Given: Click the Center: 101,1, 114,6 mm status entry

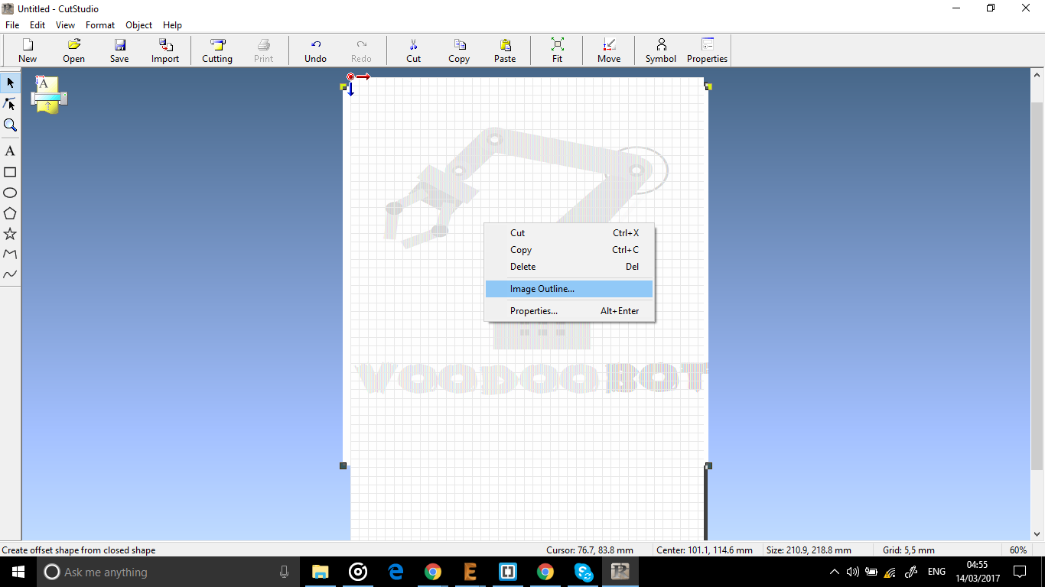Looking at the screenshot, I should tap(705, 550).
